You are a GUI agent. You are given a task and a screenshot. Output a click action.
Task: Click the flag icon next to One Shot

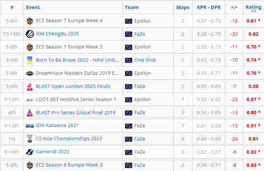tap(129, 60)
